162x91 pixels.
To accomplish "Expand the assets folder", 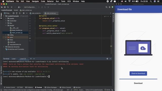I will 6,18.
